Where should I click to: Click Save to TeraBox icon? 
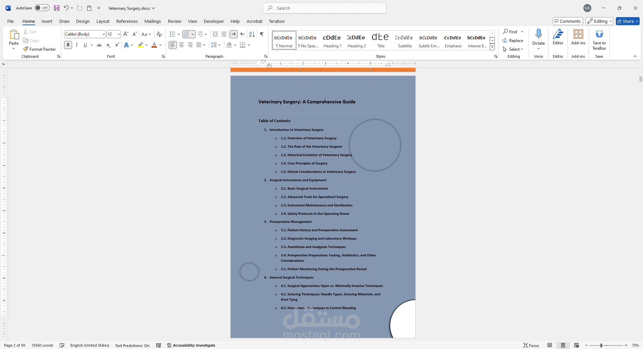pyautogui.click(x=599, y=34)
